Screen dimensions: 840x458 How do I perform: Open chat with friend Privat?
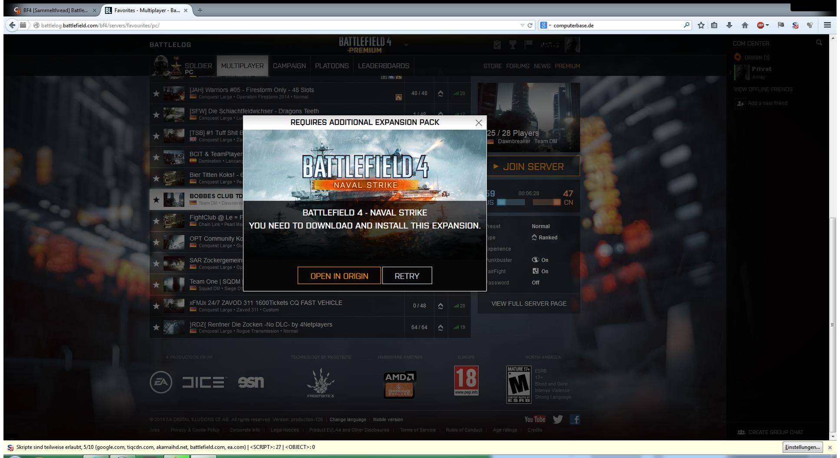click(x=761, y=72)
